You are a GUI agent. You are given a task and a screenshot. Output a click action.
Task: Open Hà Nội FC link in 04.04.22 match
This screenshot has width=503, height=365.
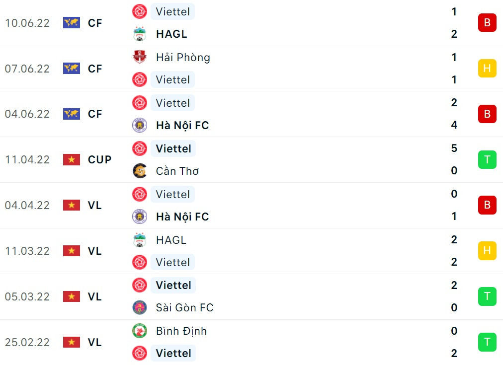(x=182, y=217)
